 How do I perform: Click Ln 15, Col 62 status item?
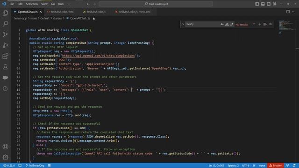(x=216, y=166)
